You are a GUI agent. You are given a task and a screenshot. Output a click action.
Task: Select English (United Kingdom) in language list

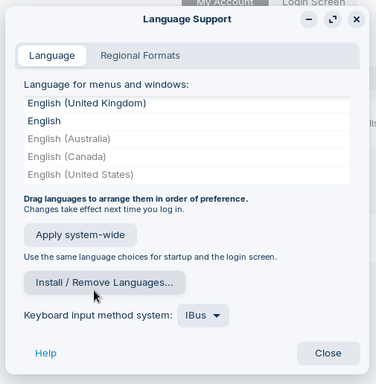click(187, 103)
